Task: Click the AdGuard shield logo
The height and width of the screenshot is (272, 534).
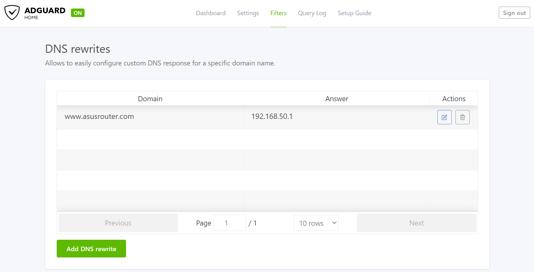Action: (x=12, y=13)
